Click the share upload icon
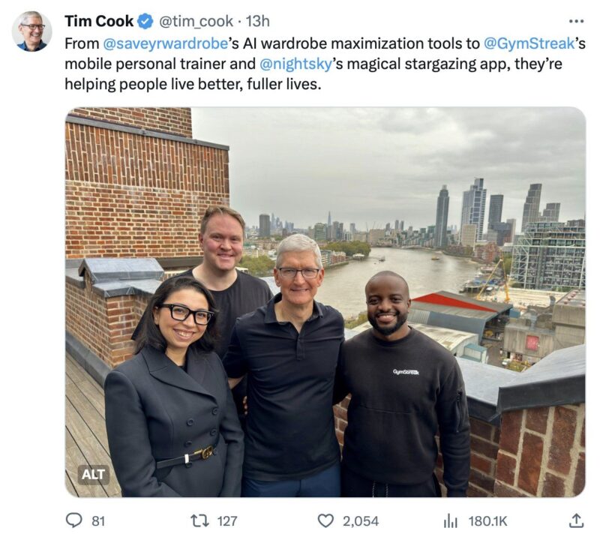600x540 pixels. coord(576,520)
